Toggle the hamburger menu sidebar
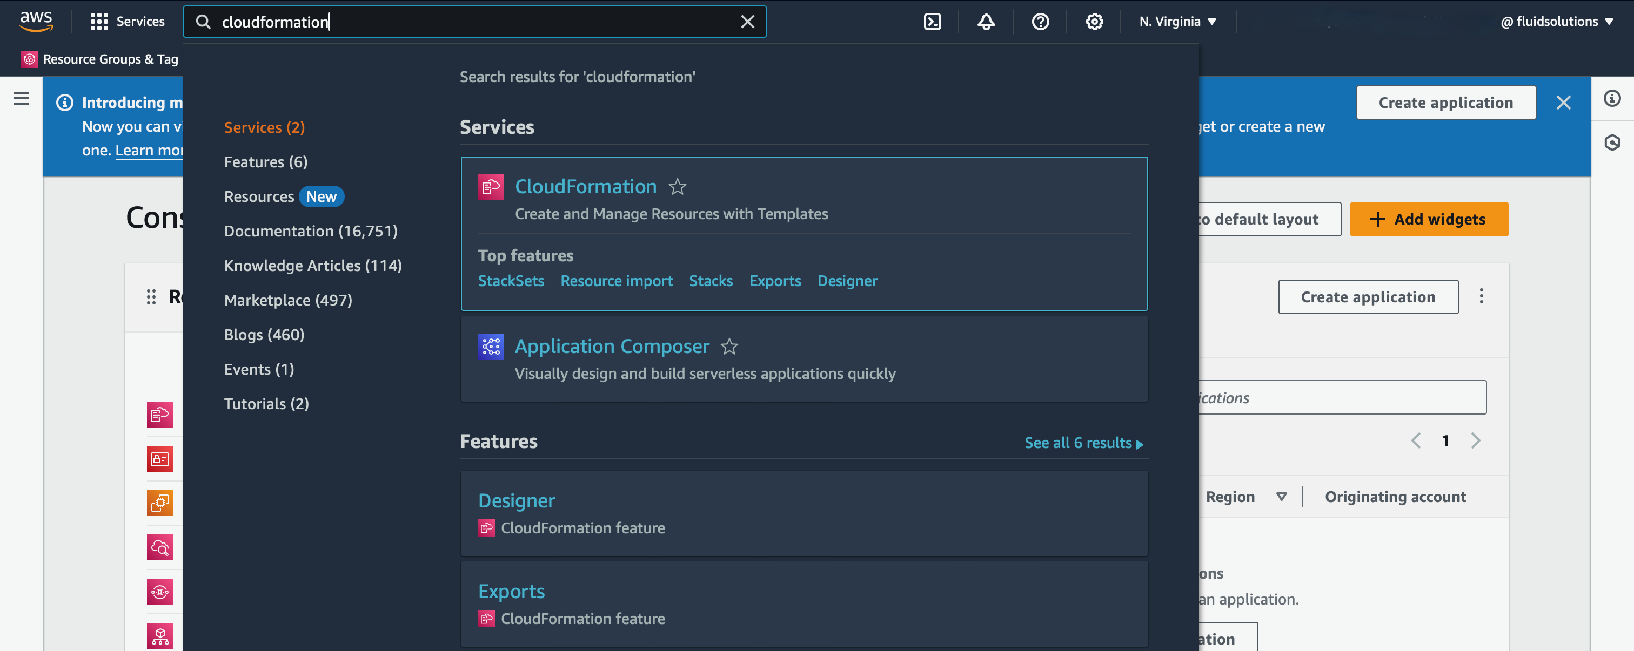 [x=22, y=99]
